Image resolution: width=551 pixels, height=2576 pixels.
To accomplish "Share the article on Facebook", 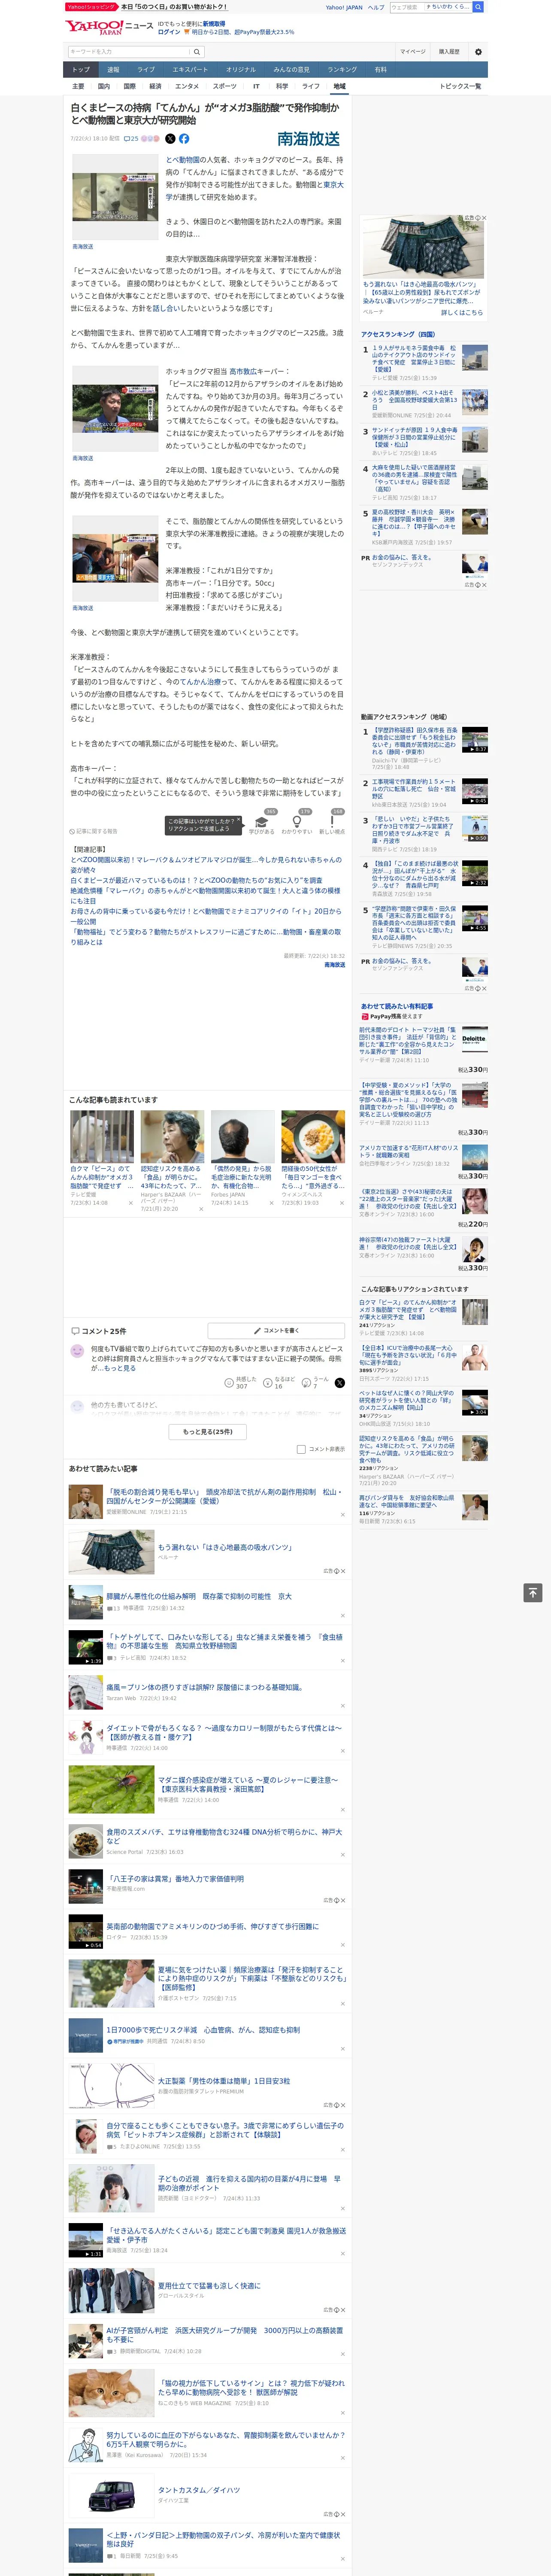I will click(x=184, y=139).
